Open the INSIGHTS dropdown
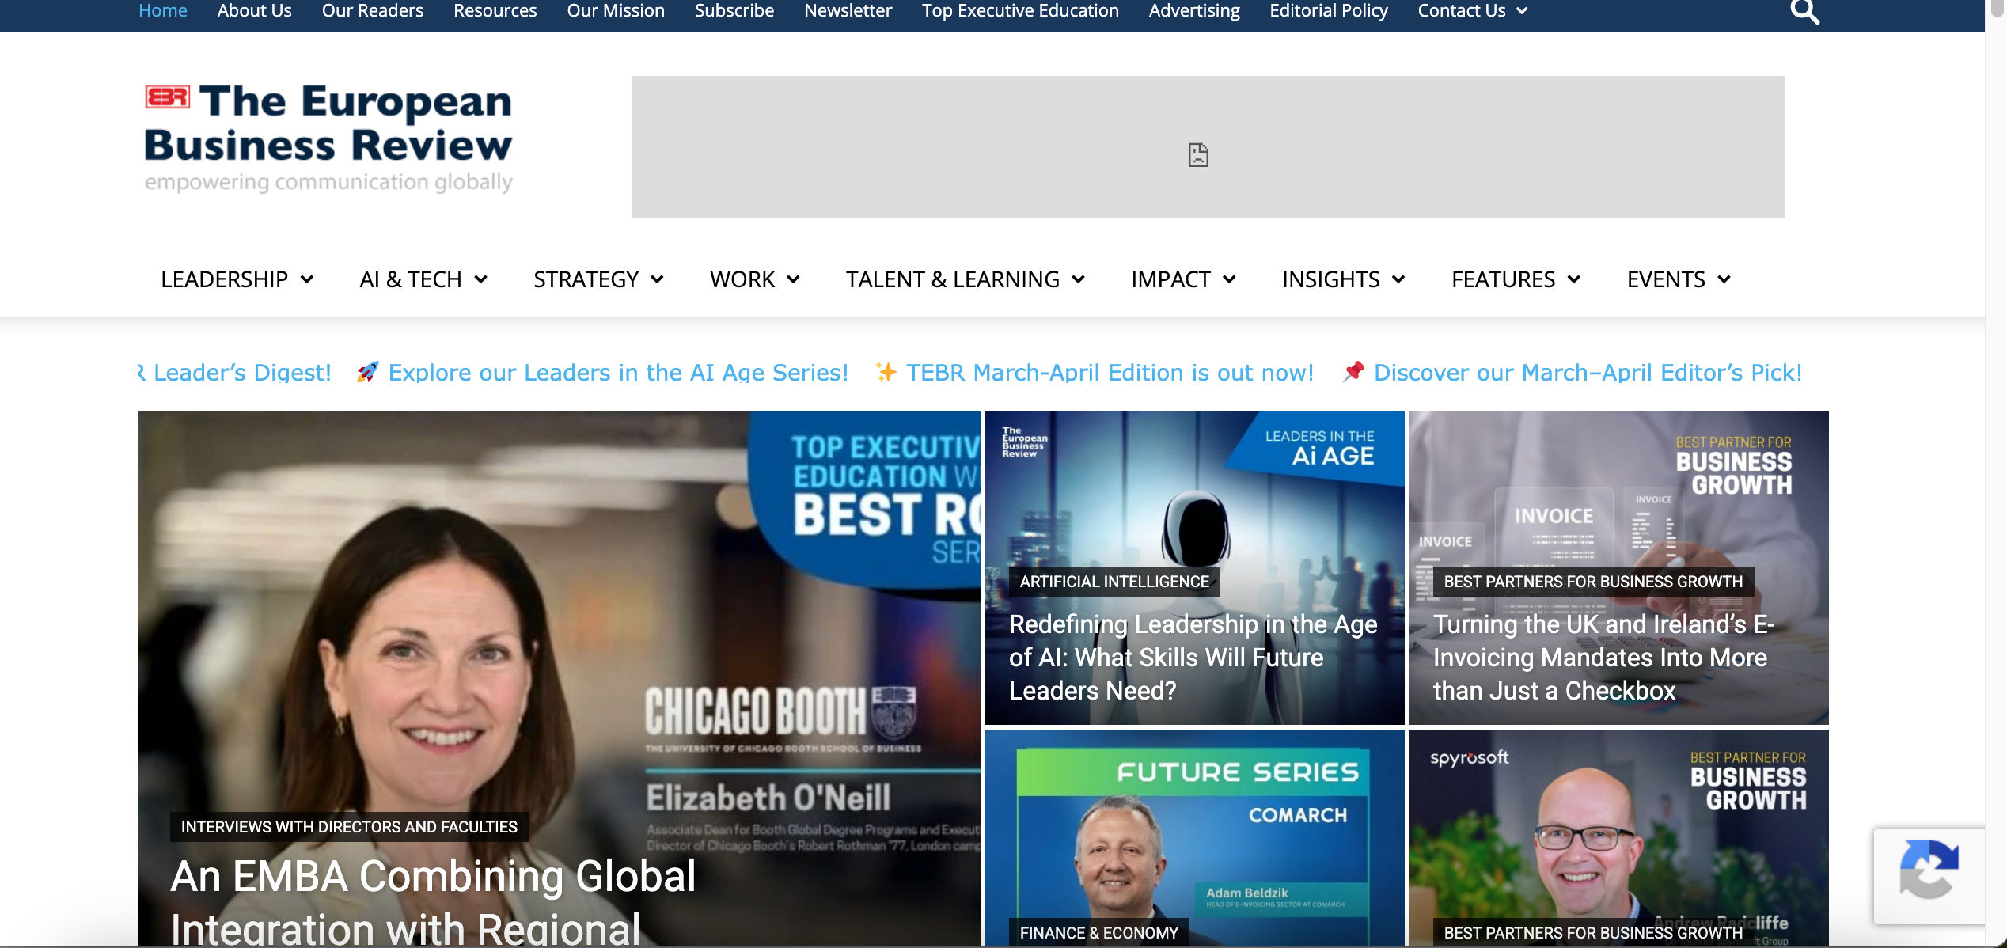Viewport: 2007px width, 948px height. (1343, 279)
